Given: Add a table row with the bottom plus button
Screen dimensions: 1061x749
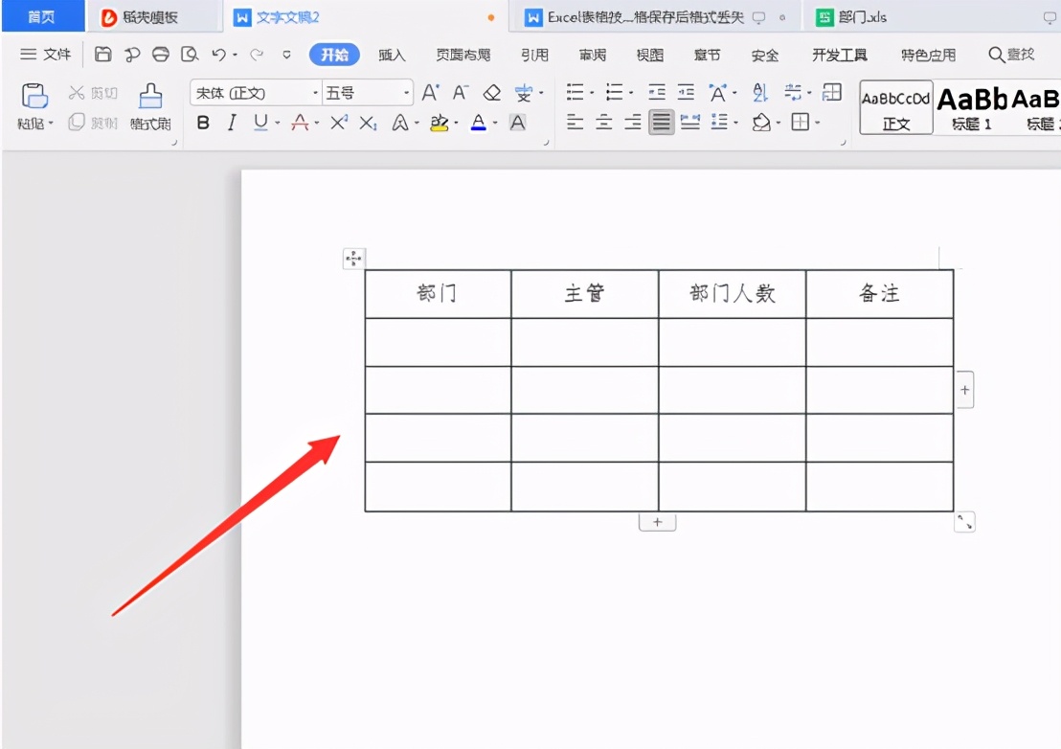Looking at the screenshot, I should pyautogui.click(x=657, y=522).
